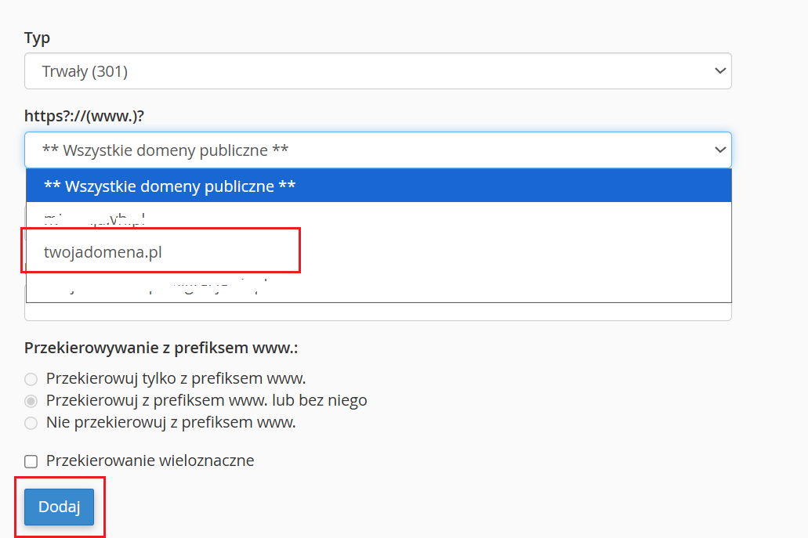Screen dimensions: 808x538
Task: Click the input field beneath the domain list
Action: coord(378,312)
